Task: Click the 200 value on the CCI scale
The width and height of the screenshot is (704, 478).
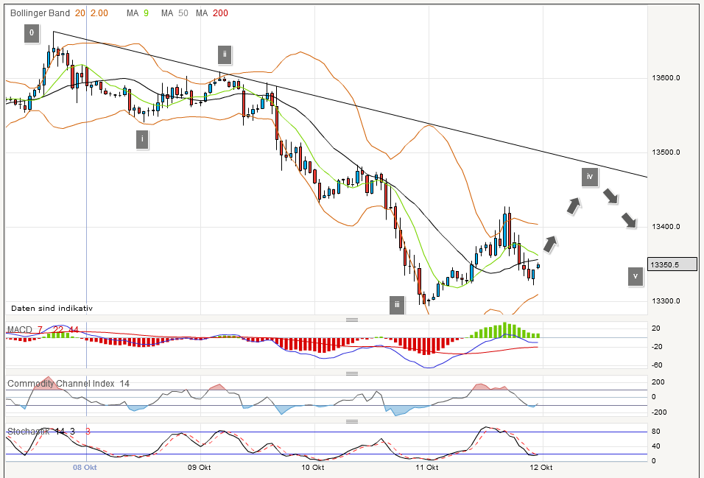Action: 658,382
